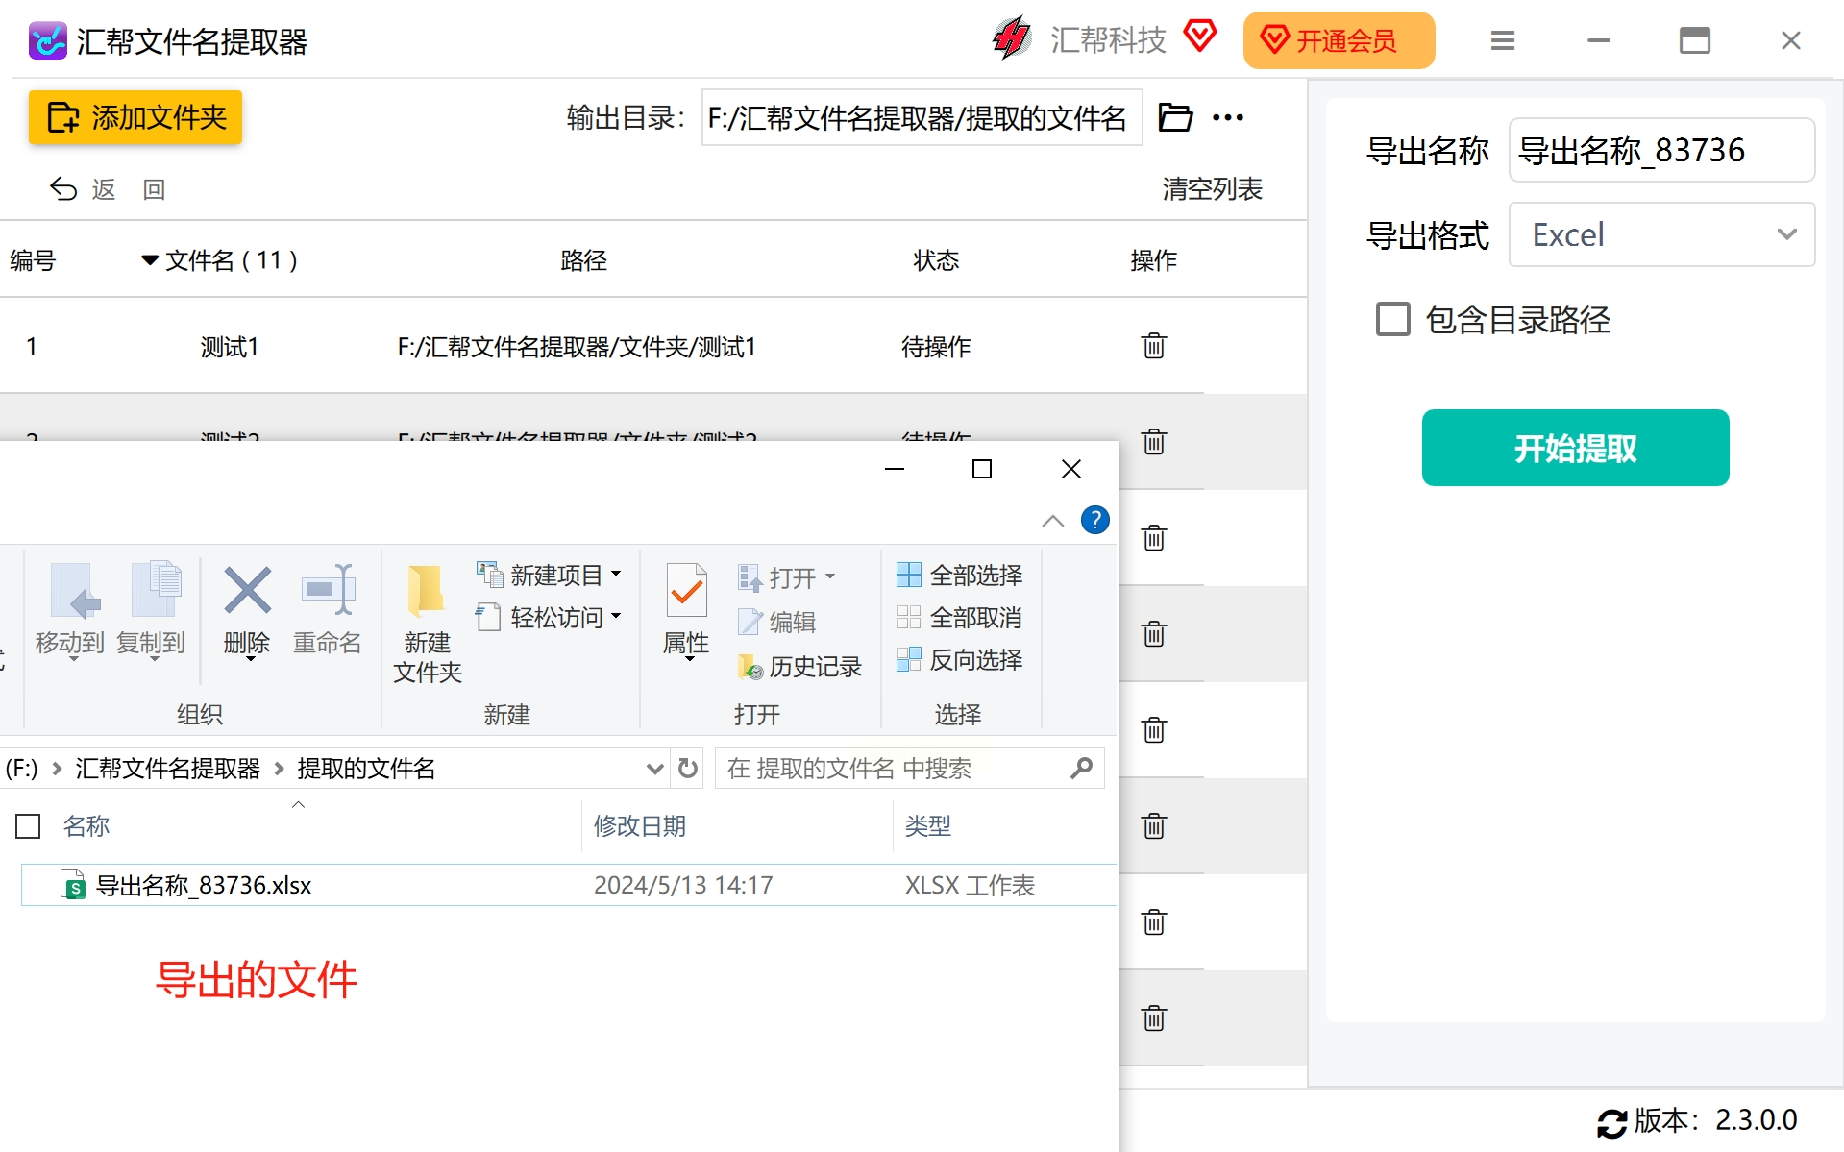Click 添加文件夹 button

[135, 117]
